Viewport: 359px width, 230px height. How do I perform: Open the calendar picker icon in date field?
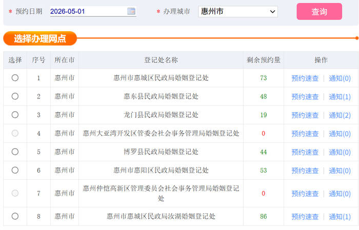click(x=131, y=11)
